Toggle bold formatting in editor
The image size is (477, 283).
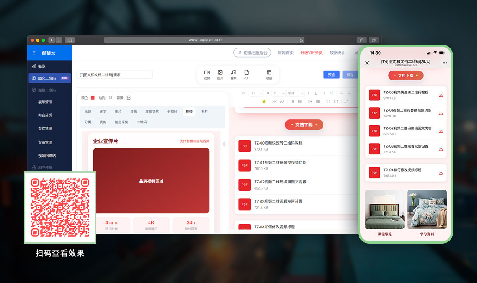click(x=268, y=93)
